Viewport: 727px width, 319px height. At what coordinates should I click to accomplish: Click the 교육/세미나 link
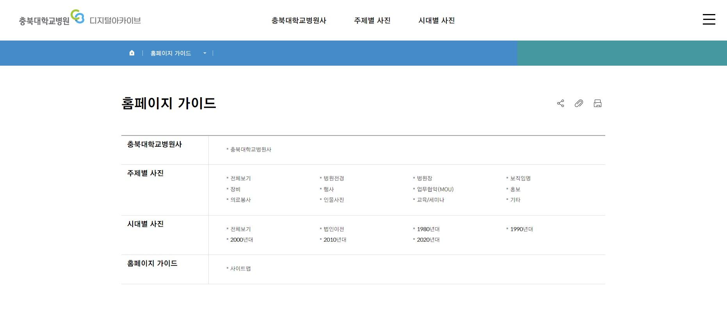tap(430, 200)
